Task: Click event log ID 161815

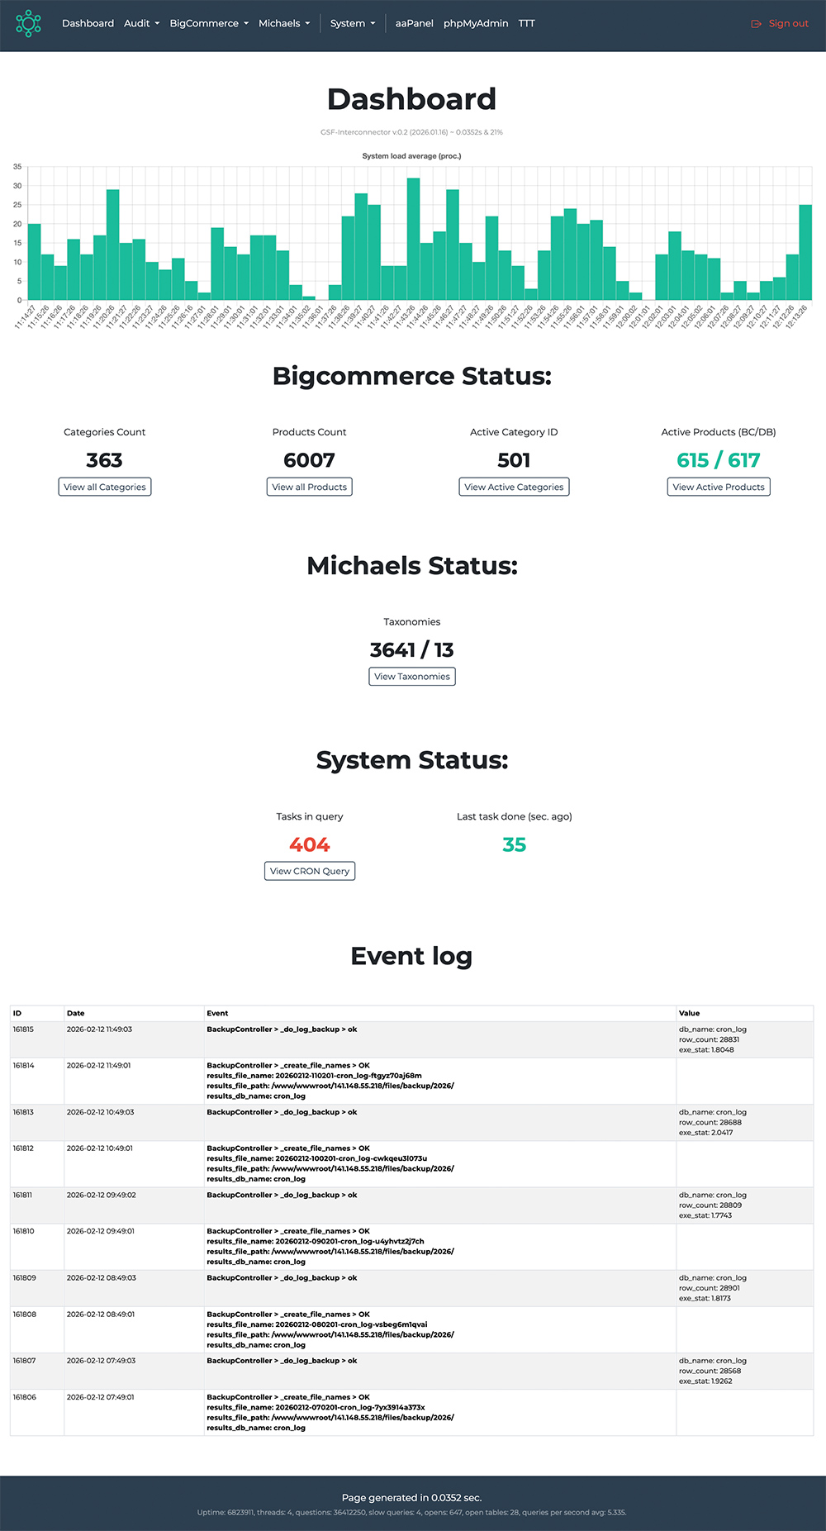Action: (23, 1029)
